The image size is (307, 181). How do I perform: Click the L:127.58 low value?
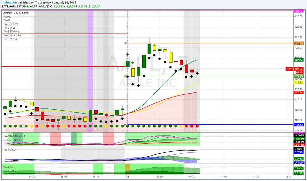[82, 6]
